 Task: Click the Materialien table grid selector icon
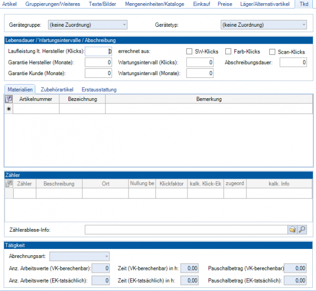8,99
